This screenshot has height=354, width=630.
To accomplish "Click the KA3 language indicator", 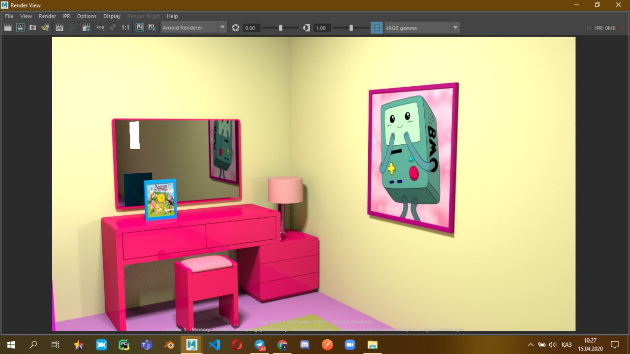I will [x=566, y=345].
